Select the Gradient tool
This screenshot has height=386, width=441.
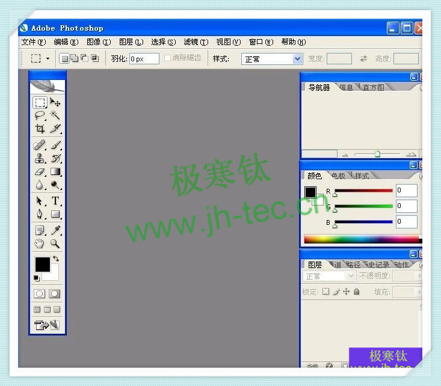(x=55, y=172)
